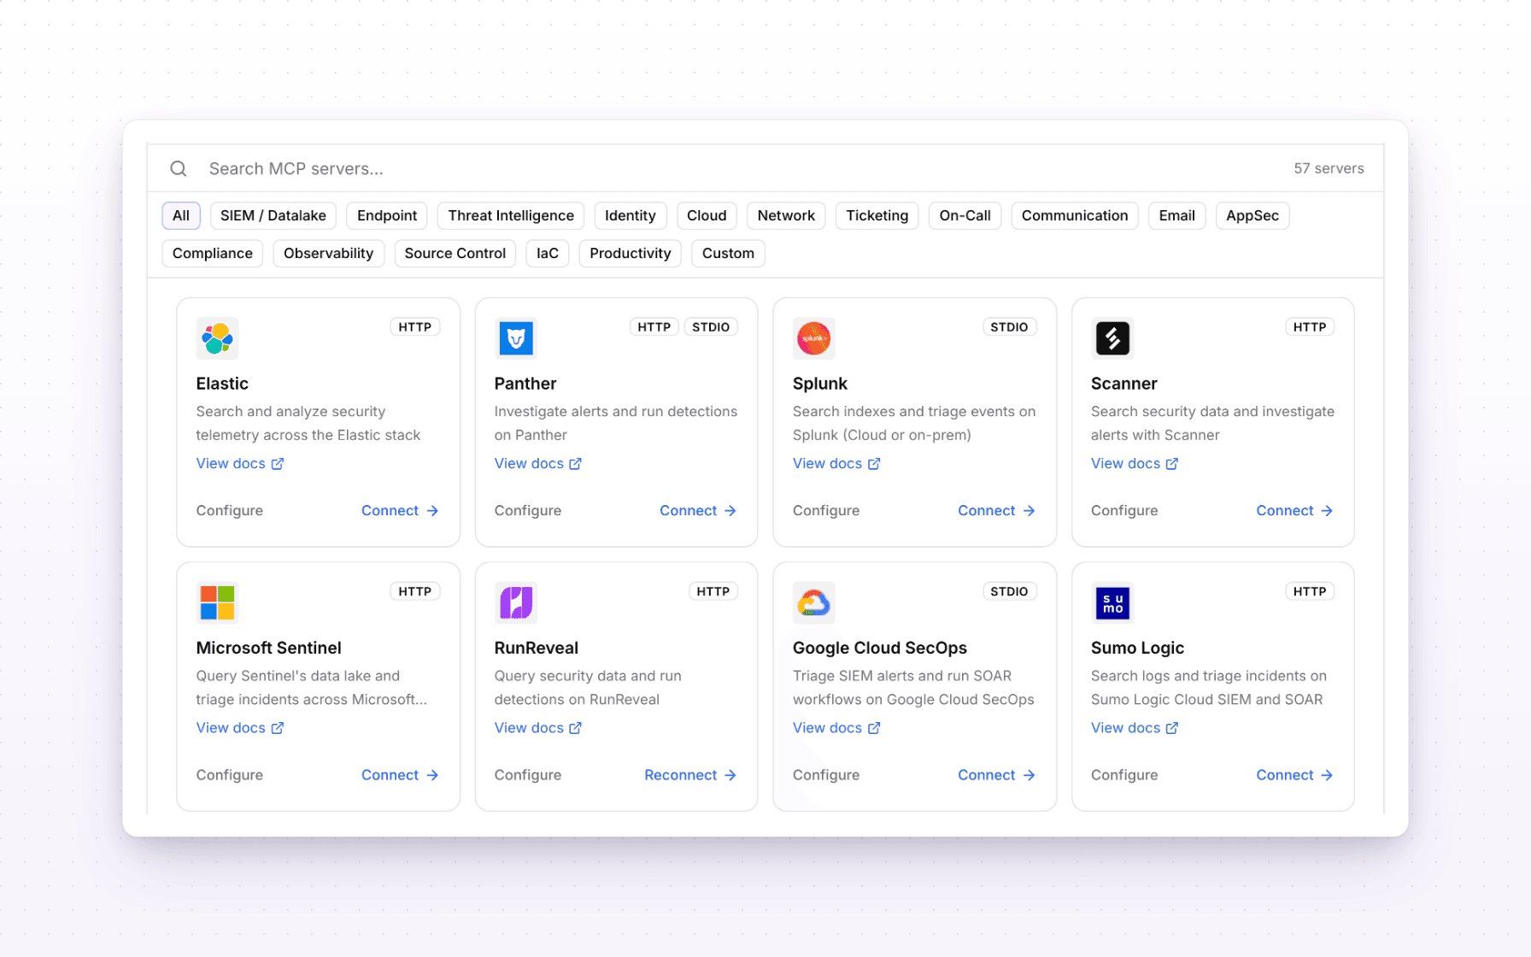
Task: Configure the Sumo Logic server
Action: [x=1124, y=775]
